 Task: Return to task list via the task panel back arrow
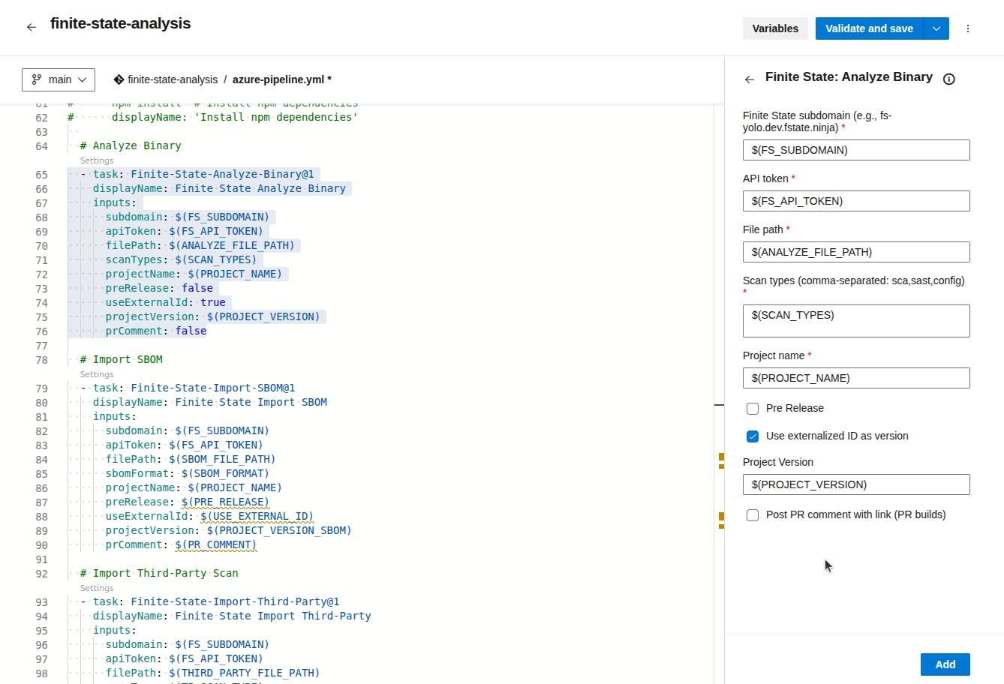pos(749,79)
